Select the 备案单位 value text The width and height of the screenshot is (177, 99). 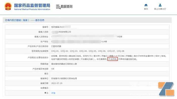[x=64, y=78]
